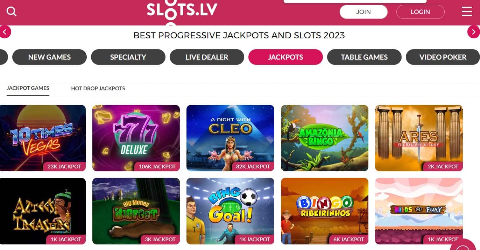Select the SPECIALTY category

pos(128,57)
